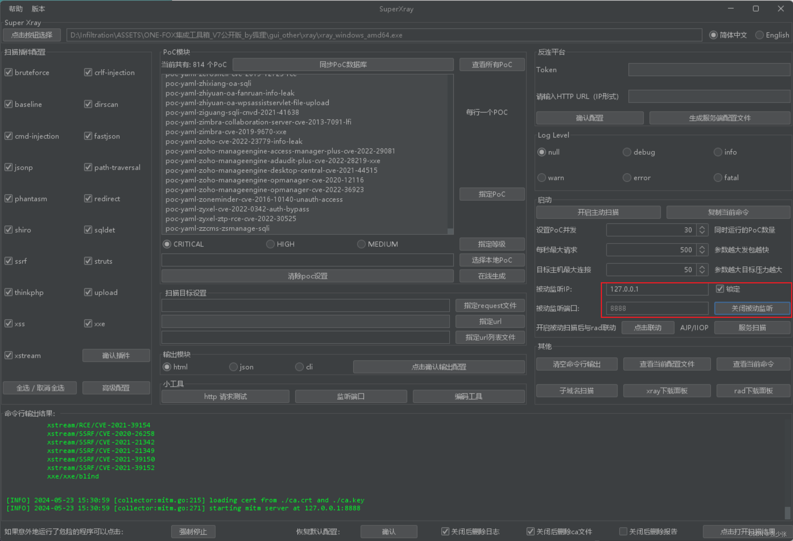The image size is (793, 541).
Task: Click the HTTP URL input field
Action: click(709, 96)
